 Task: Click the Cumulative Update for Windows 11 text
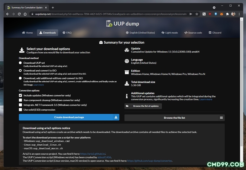[165, 52]
